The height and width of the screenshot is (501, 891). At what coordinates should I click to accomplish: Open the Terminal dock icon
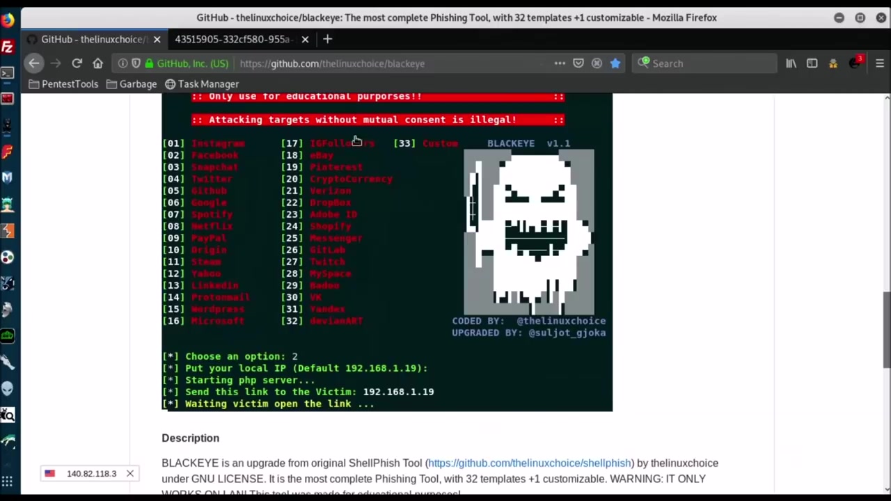[7, 72]
